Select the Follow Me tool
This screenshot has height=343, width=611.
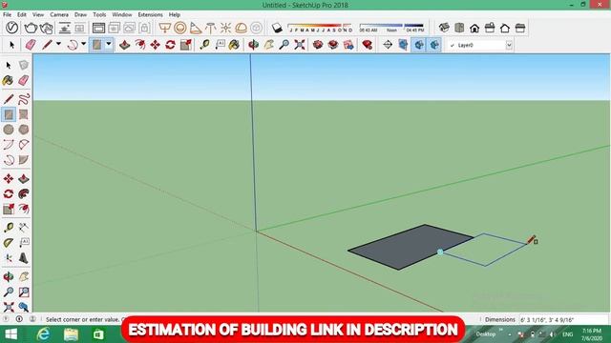tap(24, 193)
